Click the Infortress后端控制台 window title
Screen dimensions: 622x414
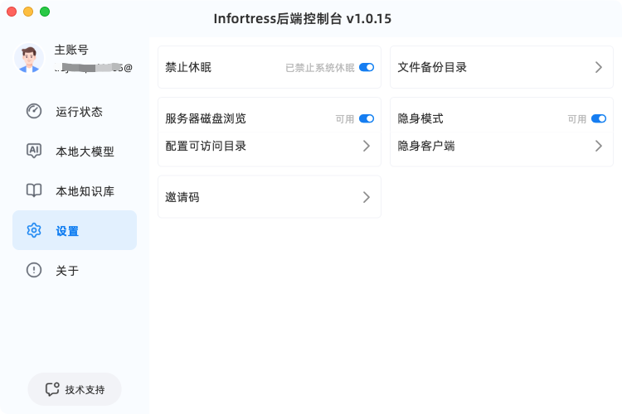tap(302, 18)
